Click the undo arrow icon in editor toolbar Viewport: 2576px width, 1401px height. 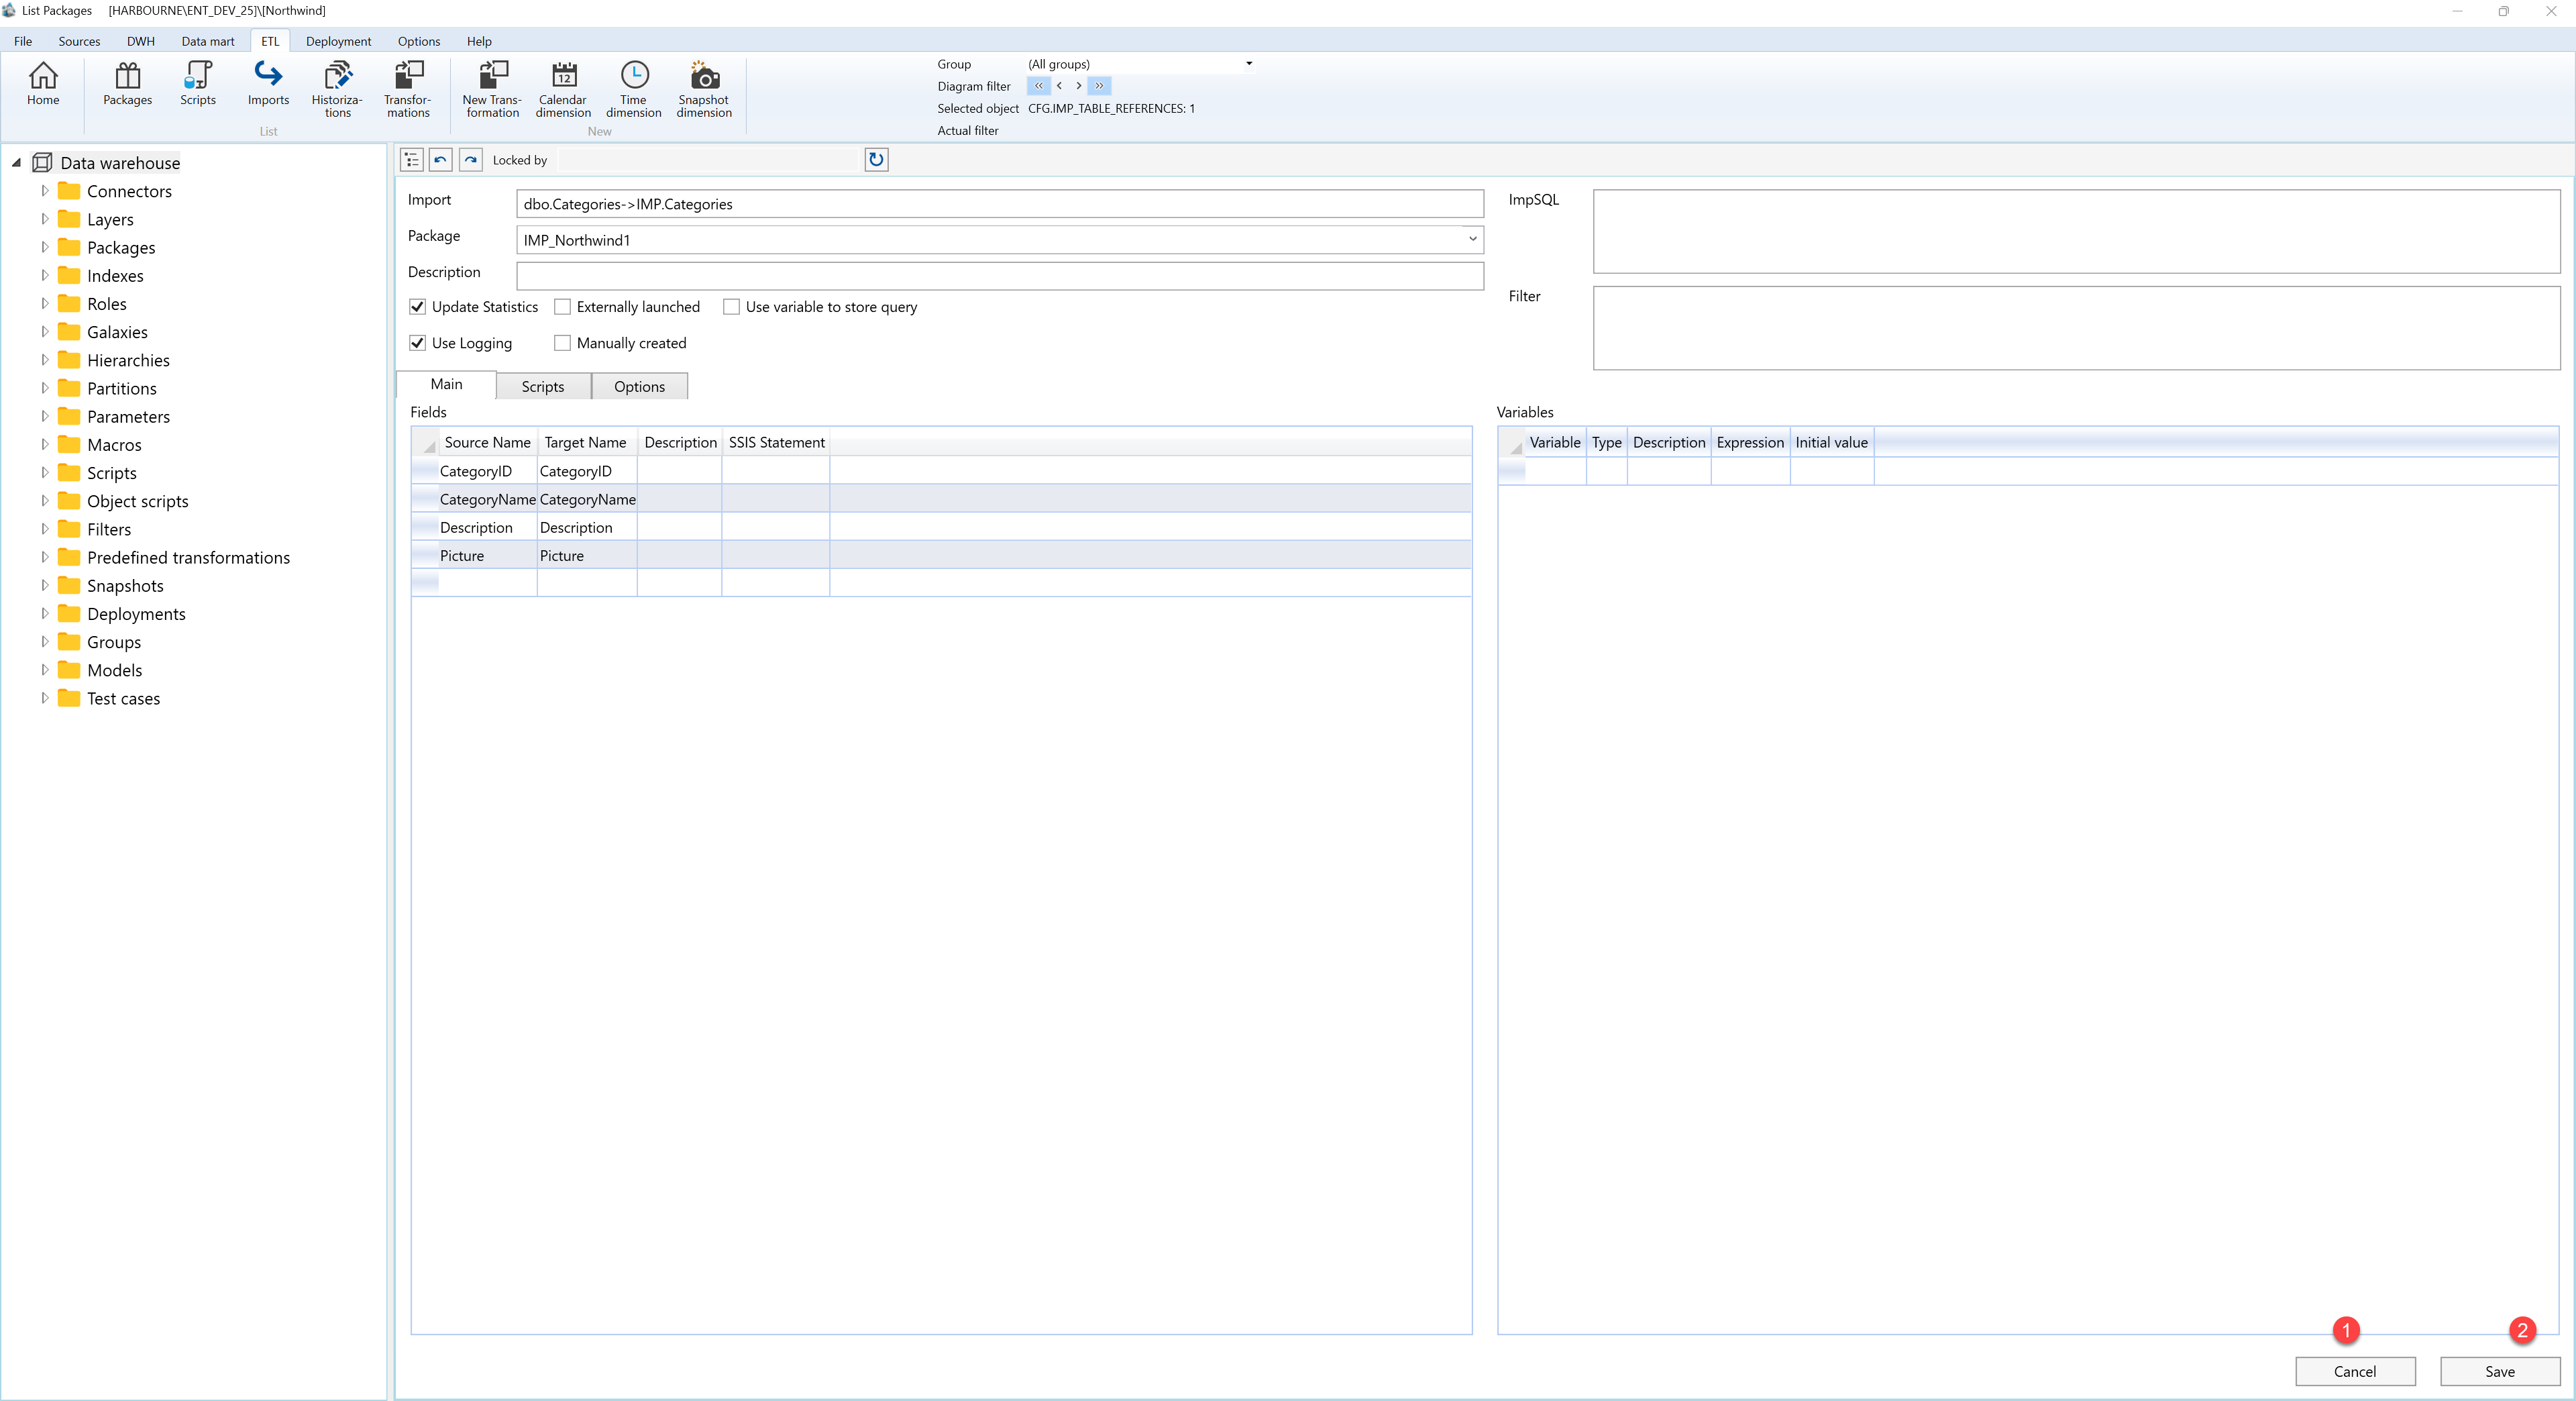441,160
